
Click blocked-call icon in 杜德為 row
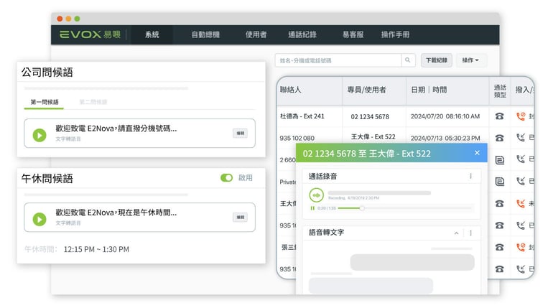(x=521, y=116)
